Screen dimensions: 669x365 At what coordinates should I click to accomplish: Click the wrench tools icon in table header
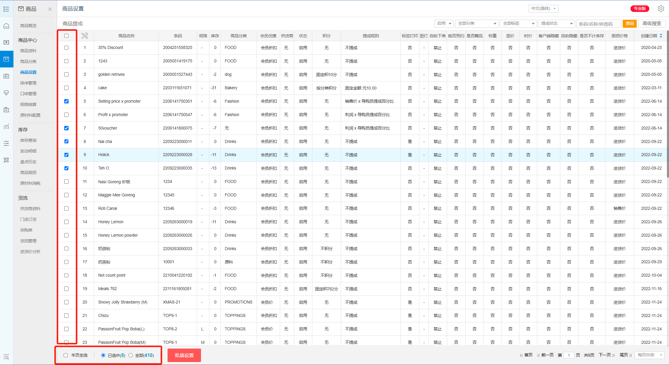[x=85, y=36]
